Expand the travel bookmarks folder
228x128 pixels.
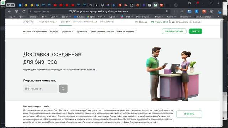pyautogui.click(x=159, y=17)
